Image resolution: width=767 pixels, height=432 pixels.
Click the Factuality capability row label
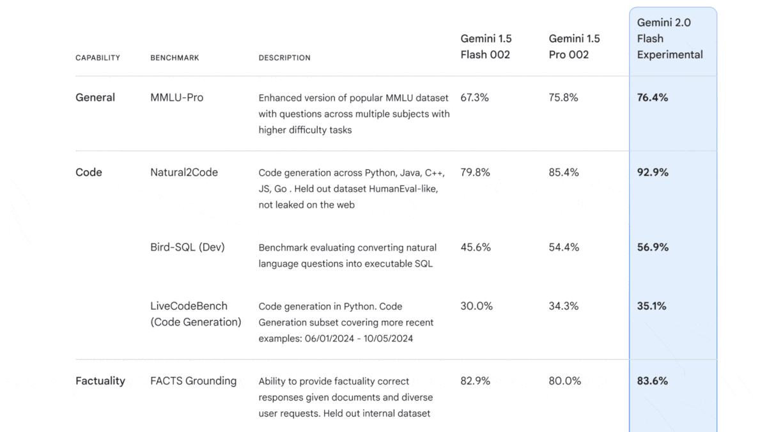coord(100,381)
